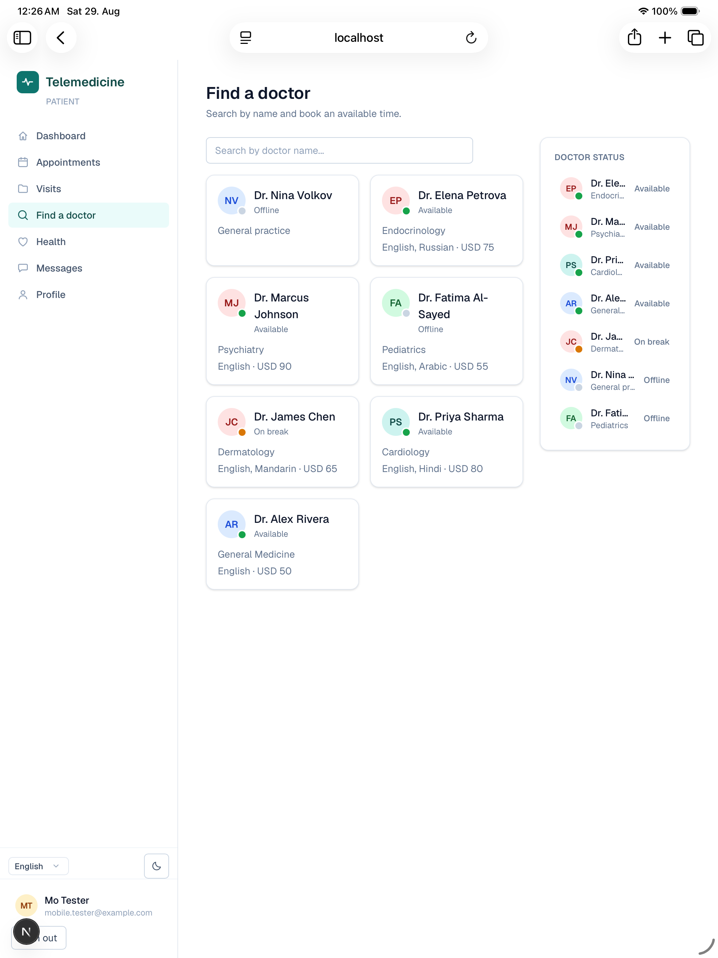Screen dimensions: 718x958
Task: Toggle dark mode with the moon icon
Action: [156, 866]
